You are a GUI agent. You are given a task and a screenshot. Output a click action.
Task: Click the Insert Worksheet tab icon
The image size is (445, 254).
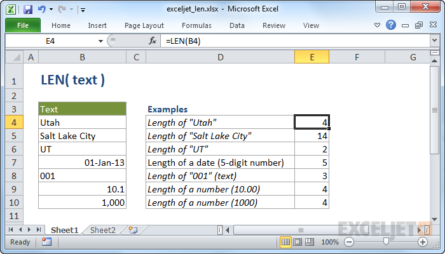tap(133, 229)
